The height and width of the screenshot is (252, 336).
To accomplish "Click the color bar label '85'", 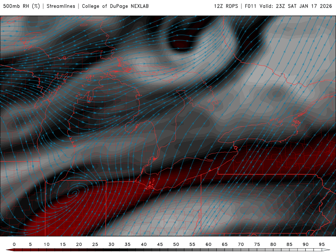I will pyautogui.click(x=289, y=244).
